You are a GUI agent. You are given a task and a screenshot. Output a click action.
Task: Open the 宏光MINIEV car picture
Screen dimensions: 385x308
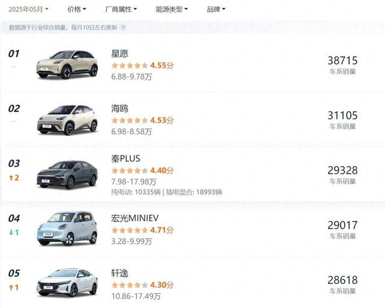(x=67, y=229)
